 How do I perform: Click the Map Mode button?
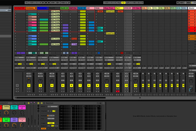click(x=17, y=103)
